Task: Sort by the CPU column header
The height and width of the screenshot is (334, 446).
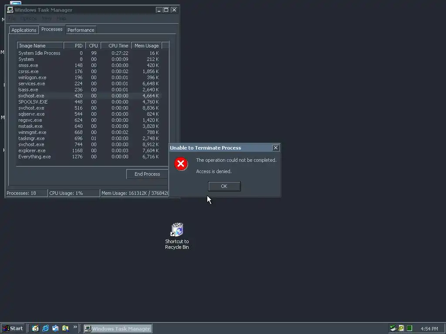Action: (x=93, y=46)
